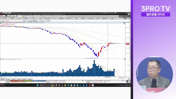Select the second tab below the chart

pyautogui.click(x=8, y=79)
